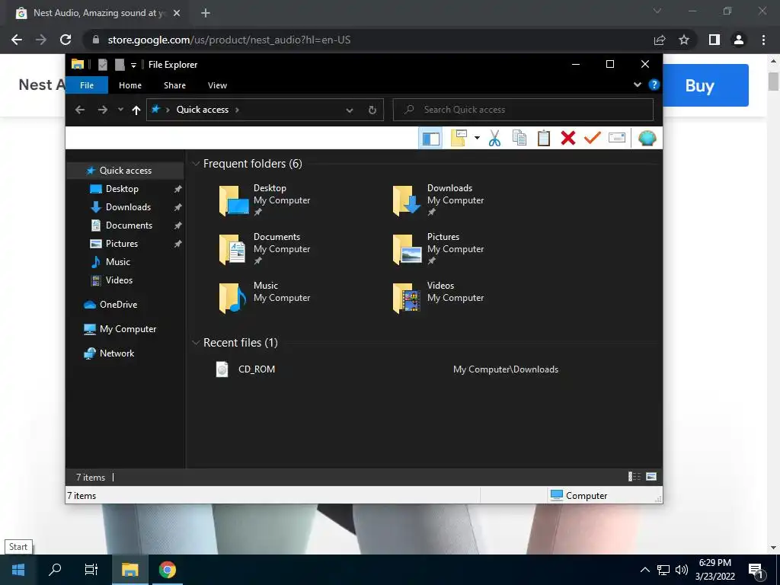780x585 pixels.
Task: Switch to the View ribbon tab
Action: coord(217,85)
